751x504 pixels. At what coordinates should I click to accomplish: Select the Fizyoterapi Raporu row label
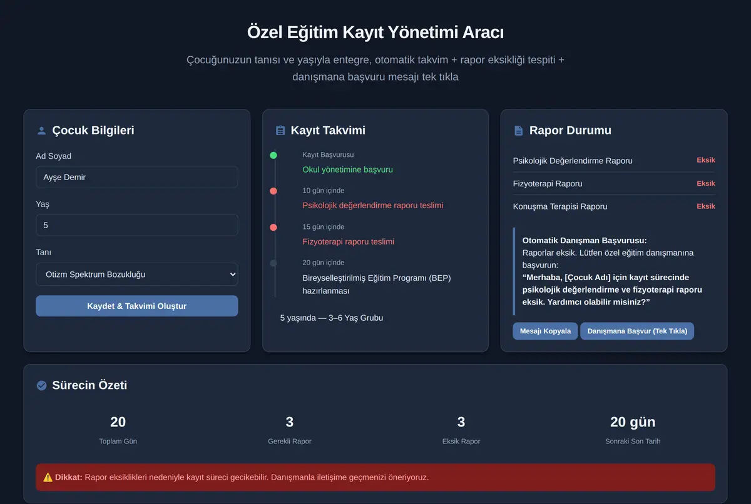click(x=548, y=184)
